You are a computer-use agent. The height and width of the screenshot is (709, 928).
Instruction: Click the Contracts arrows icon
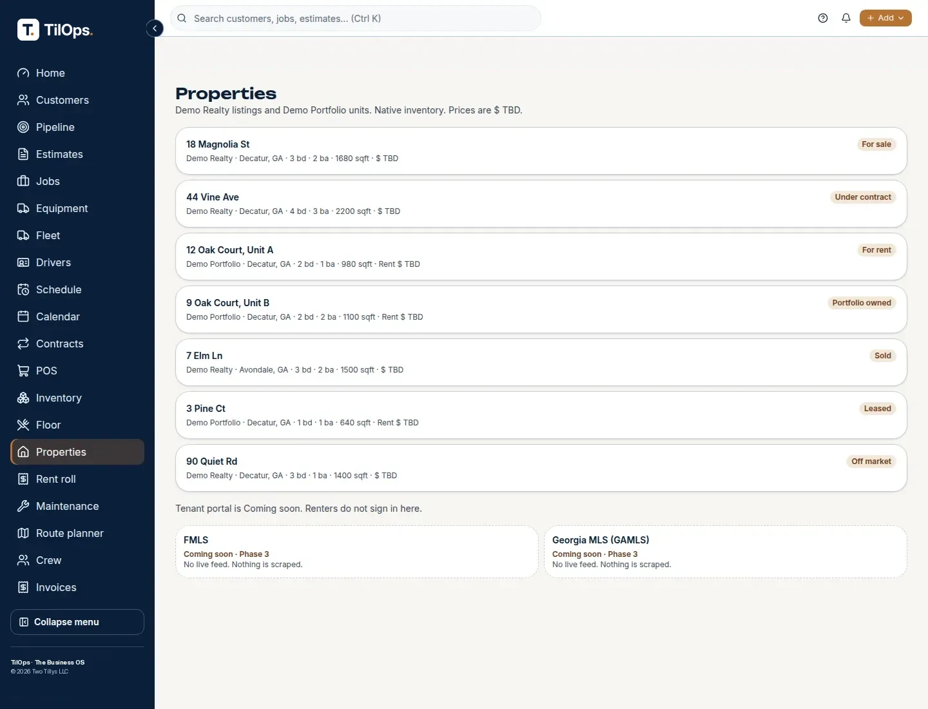[23, 344]
